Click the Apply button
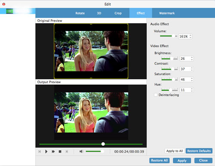The height and width of the screenshot is (166, 215). [182, 160]
